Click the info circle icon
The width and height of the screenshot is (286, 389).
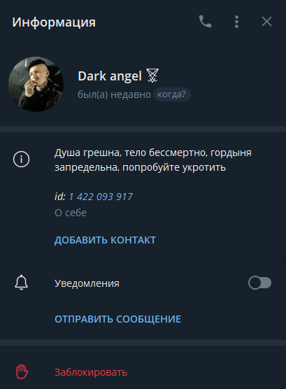tap(22, 159)
